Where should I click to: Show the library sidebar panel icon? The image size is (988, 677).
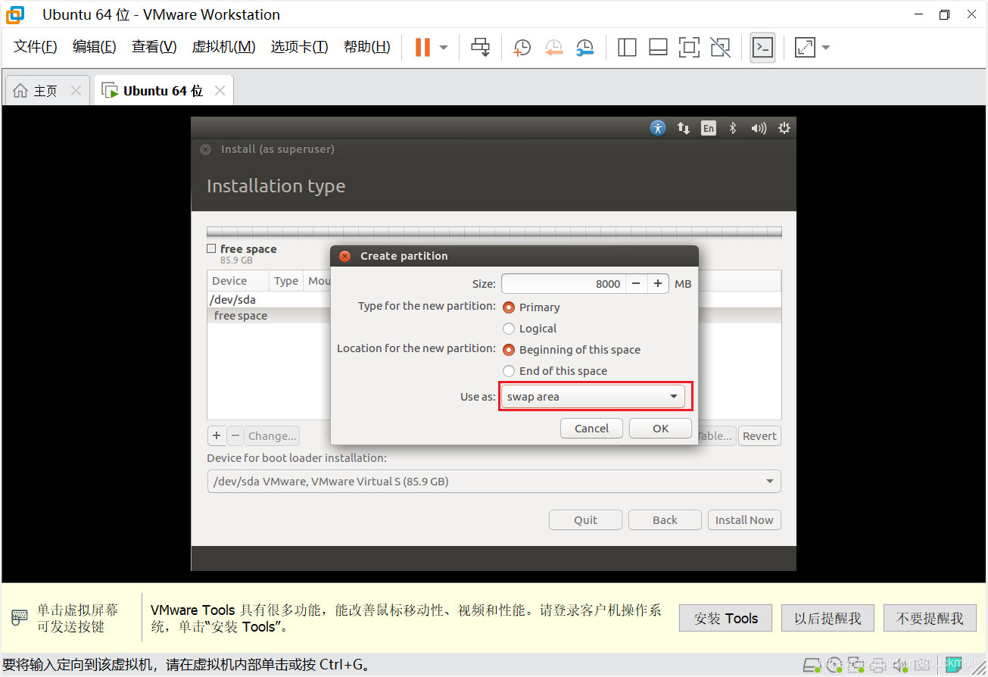point(627,47)
